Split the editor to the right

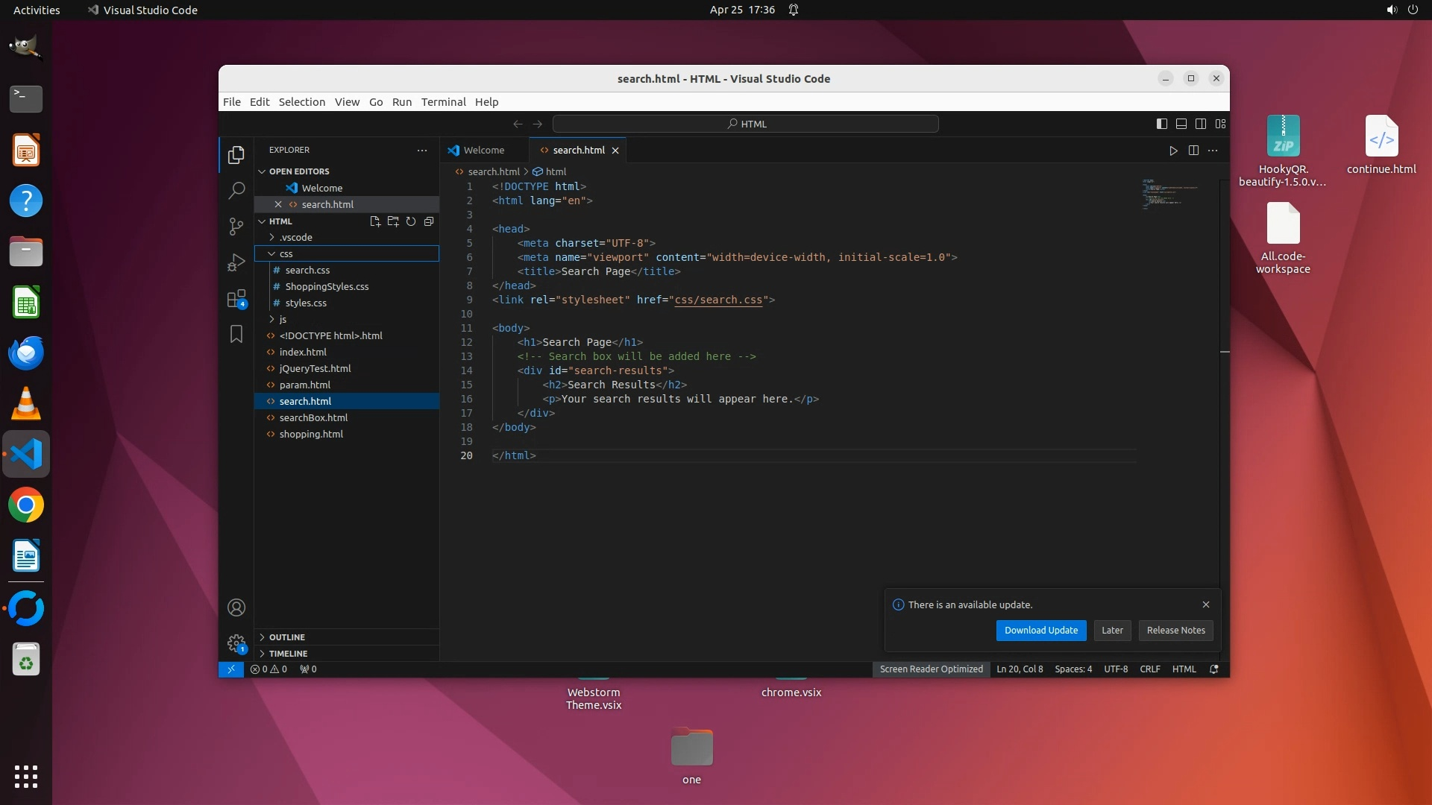tap(1193, 151)
